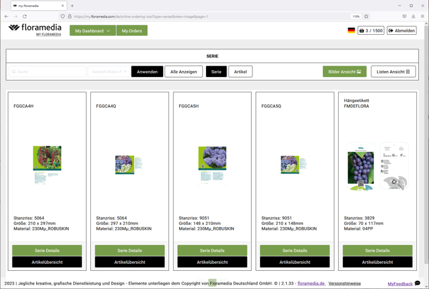Select the German flag language icon

click(x=351, y=31)
